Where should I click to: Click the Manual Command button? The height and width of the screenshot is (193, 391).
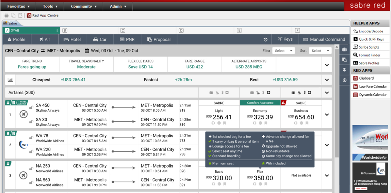324,39
